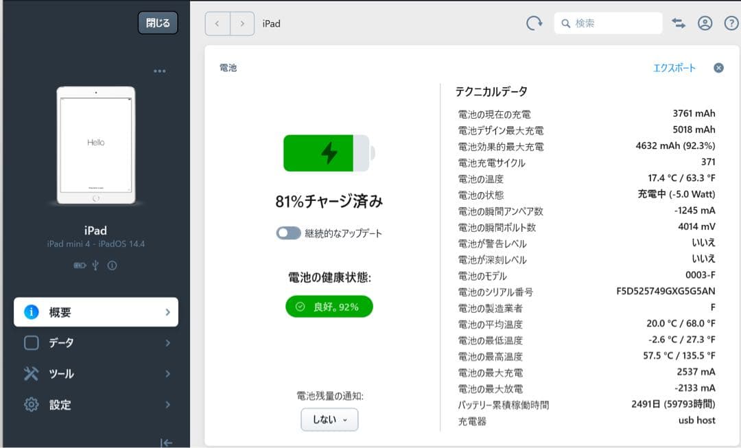This screenshot has height=448, width=741.
Task: Click the 17.4 °C / 63.3 °F value
Action: [x=681, y=178]
